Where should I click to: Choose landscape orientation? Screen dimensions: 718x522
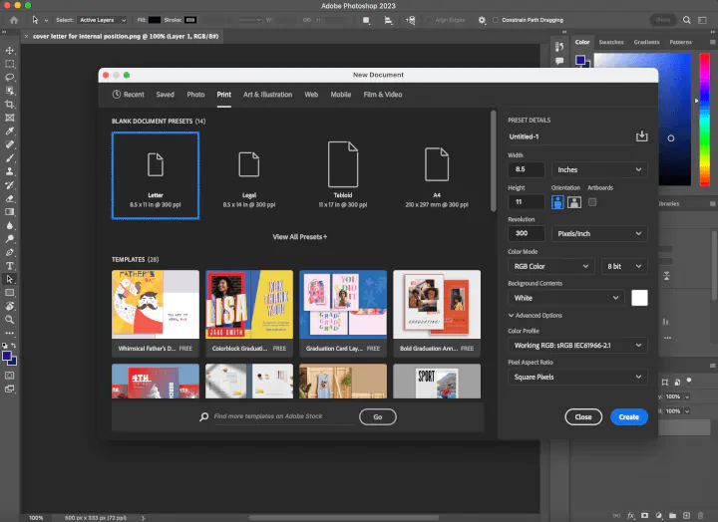[x=574, y=202]
